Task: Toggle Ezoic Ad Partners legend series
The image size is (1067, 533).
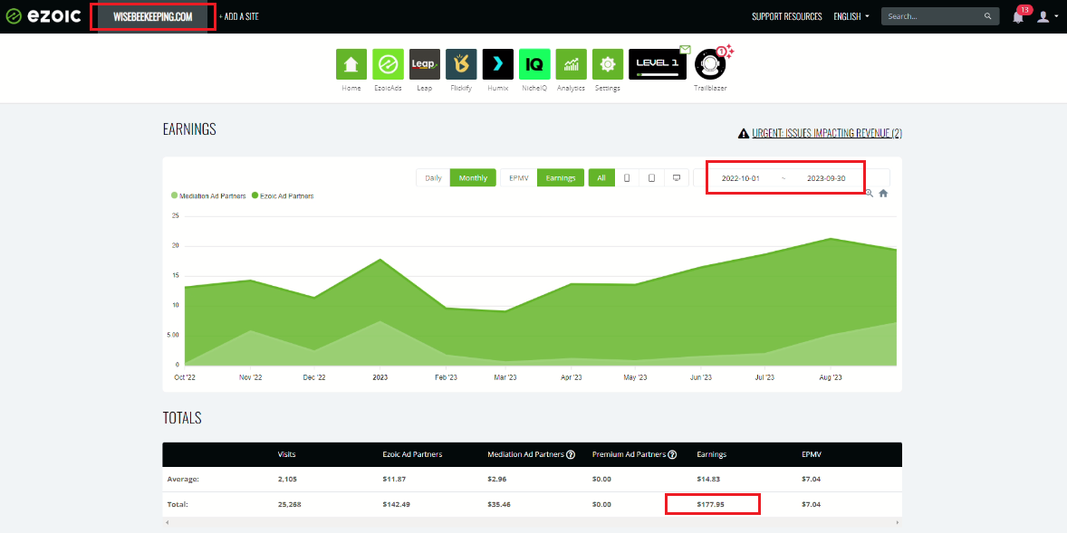Action: 284,195
